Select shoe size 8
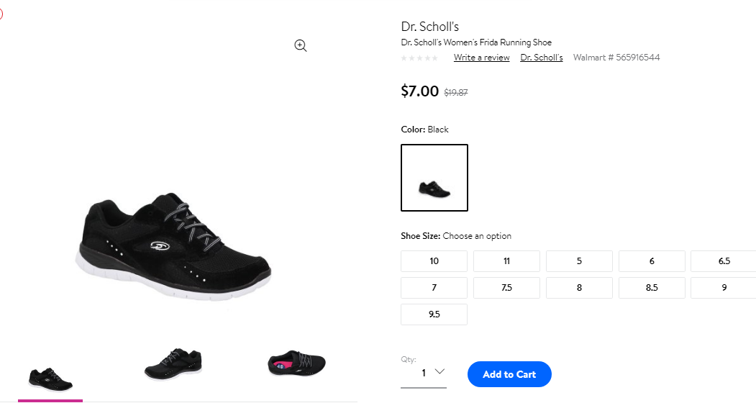Screen dimensions: 756x403 pos(579,288)
